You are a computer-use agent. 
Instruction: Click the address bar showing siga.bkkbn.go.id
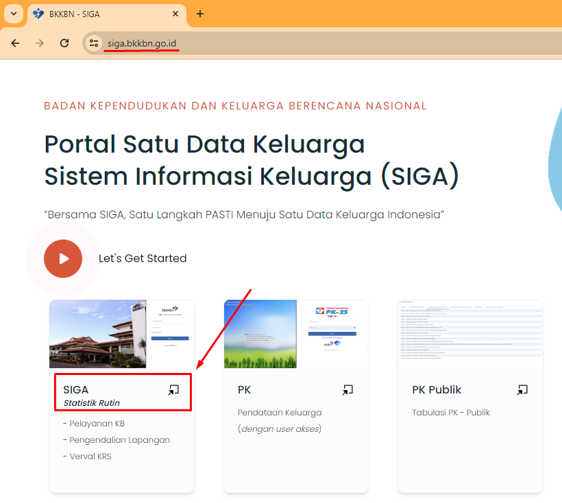tap(323, 43)
